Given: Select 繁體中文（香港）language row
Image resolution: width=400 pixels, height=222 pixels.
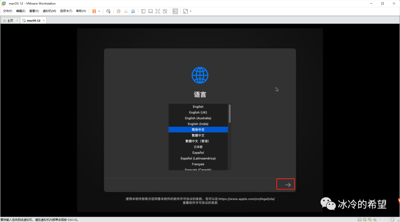Looking at the screenshot, I should pyautogui.click(x=198, y=141).
